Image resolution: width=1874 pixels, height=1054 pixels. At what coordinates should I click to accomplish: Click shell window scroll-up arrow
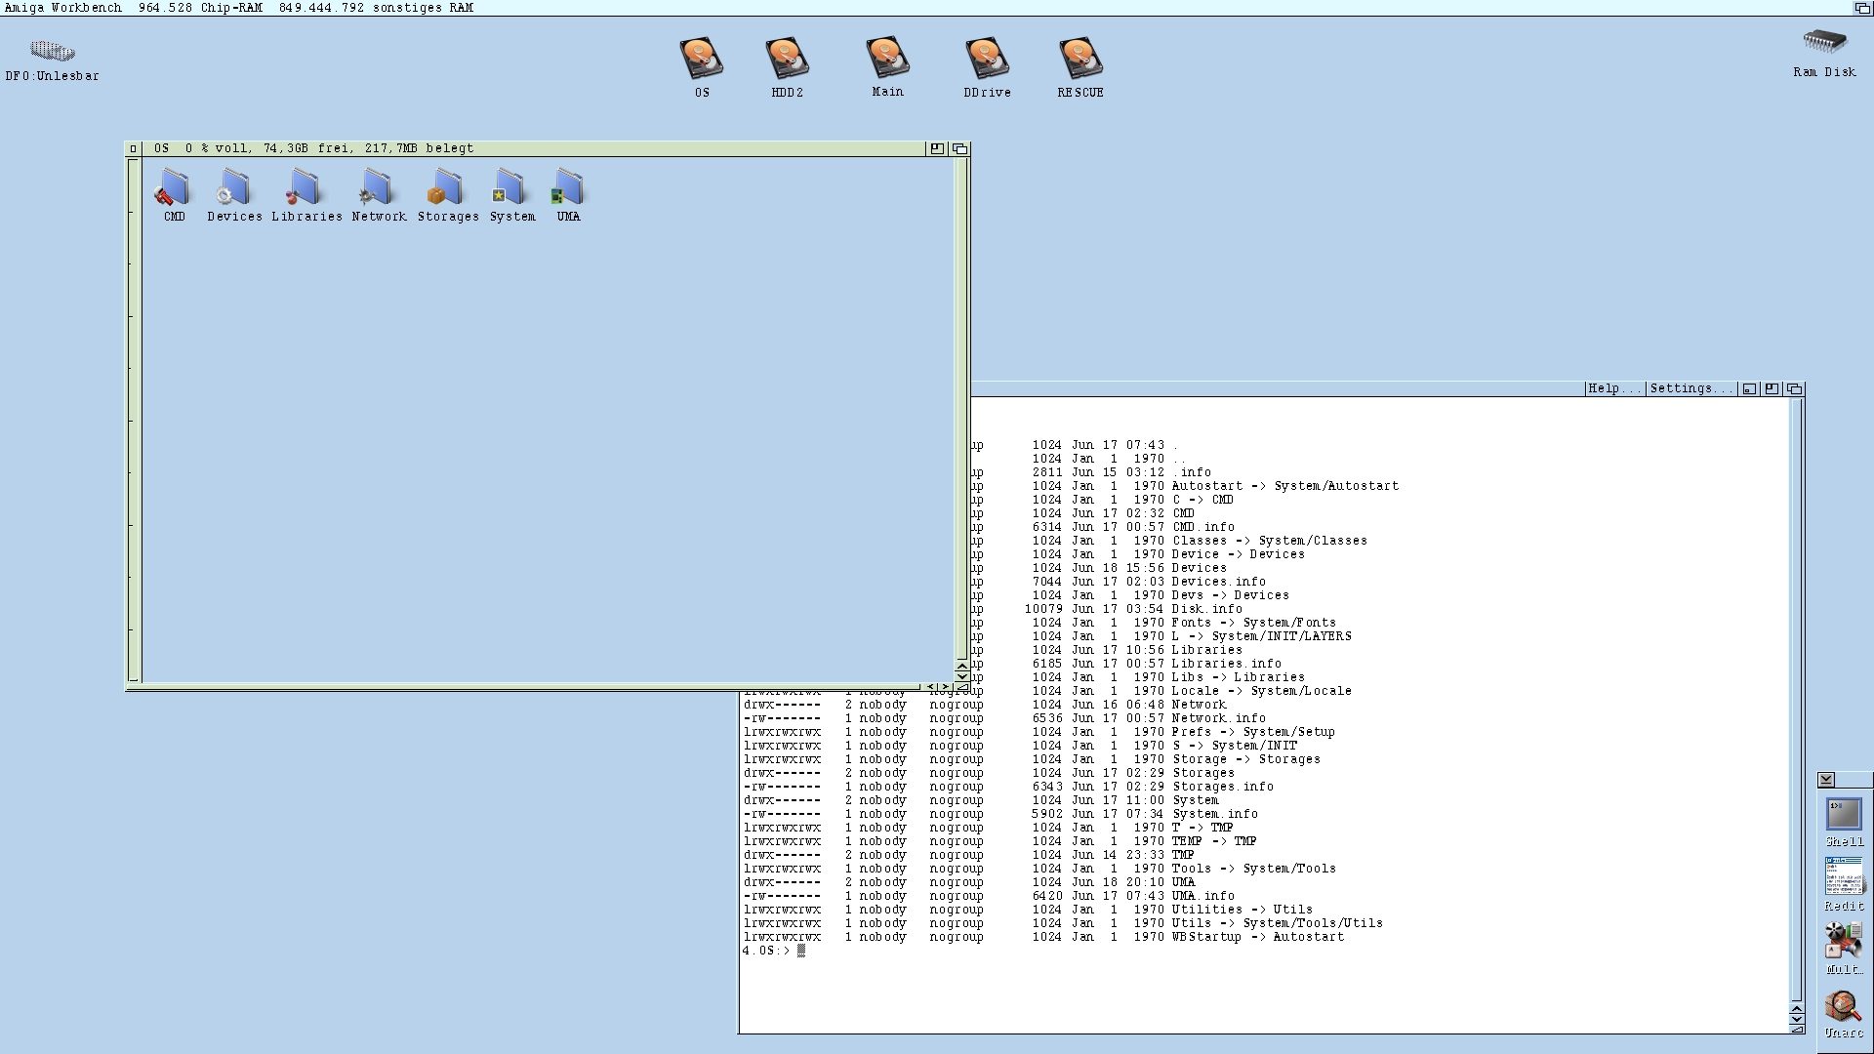1796,1008
